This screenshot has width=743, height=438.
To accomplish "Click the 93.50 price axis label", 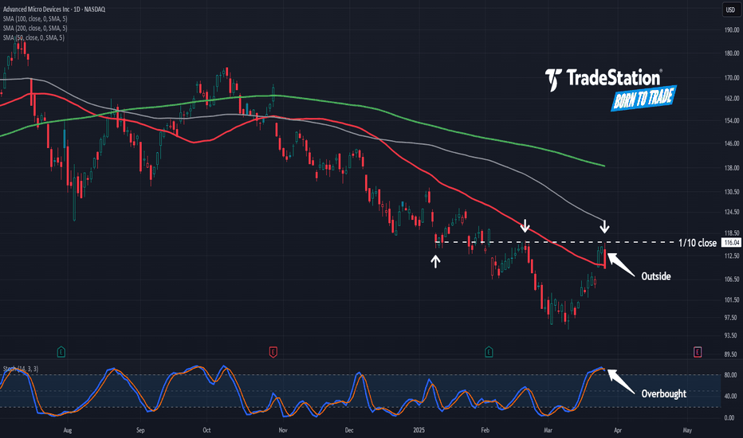I will [732, 335].
